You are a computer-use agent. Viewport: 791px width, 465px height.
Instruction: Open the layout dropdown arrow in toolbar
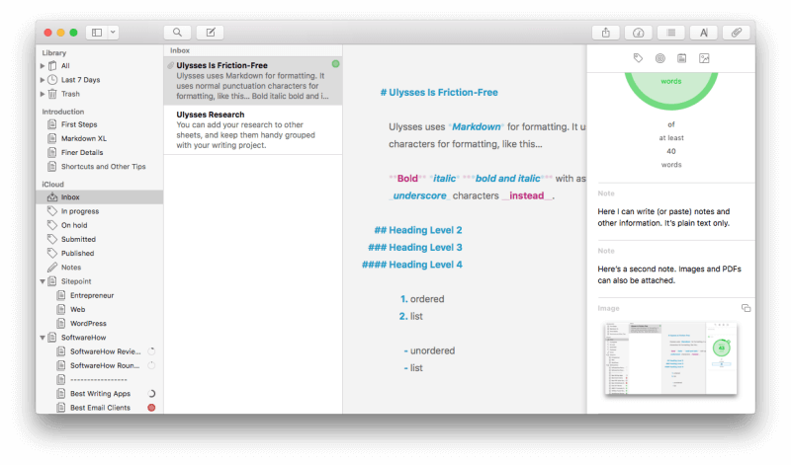[x=113, y=33]
